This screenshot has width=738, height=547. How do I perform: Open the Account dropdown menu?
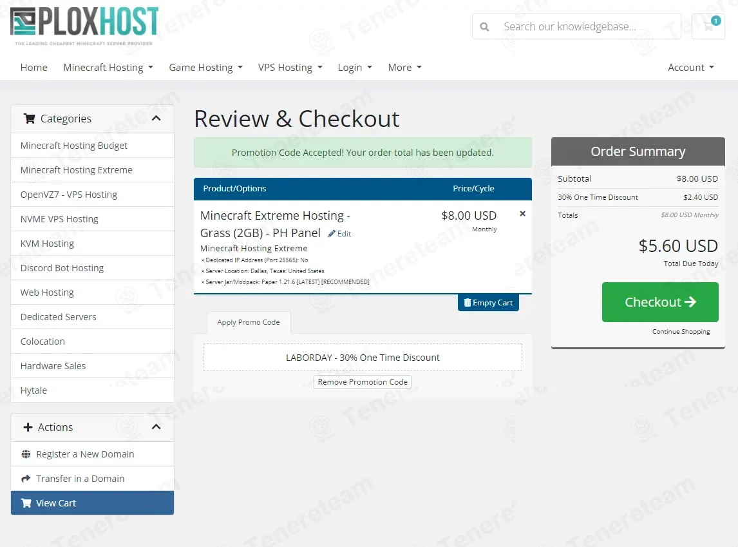[690, 68]
